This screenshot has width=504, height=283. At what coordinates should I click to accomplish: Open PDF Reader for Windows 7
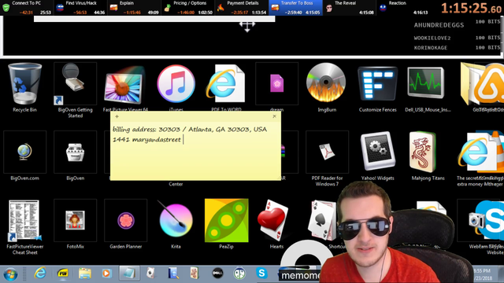point(328,159)
